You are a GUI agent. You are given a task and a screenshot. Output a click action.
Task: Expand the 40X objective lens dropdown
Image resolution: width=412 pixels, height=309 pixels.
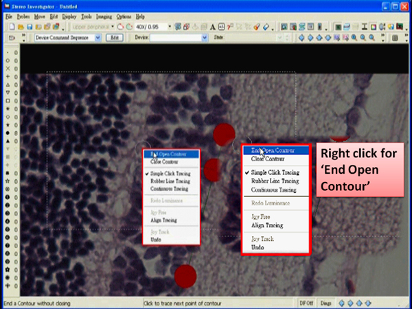[x=167, y=26]
